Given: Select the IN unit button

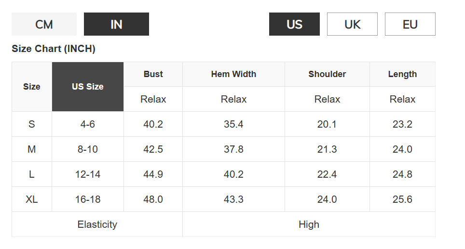Looking at the screenshot, I should click(x=116, y=24).
